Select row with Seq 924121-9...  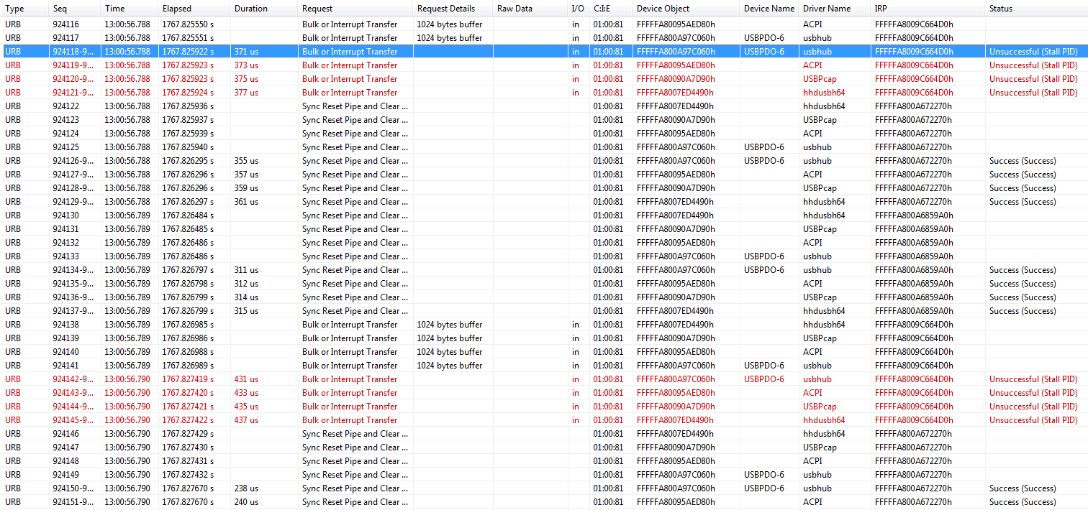click(x=544, y=93)
